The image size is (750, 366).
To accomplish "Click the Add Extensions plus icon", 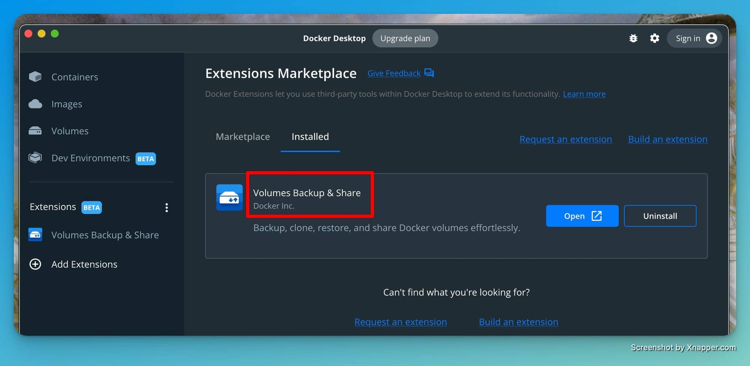I will 35,264.
